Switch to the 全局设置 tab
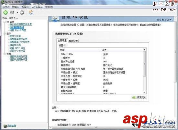178x130 pixels. (62, 41)
